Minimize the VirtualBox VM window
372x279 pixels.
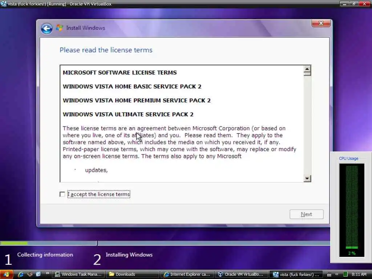[344, 4]
